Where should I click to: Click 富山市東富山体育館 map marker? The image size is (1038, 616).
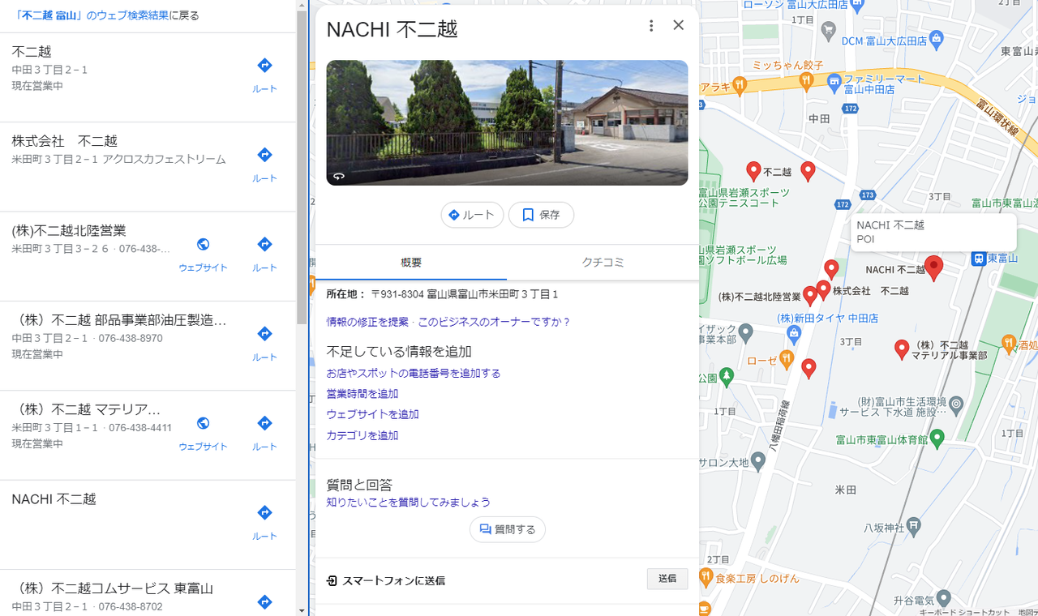[937, 438]
